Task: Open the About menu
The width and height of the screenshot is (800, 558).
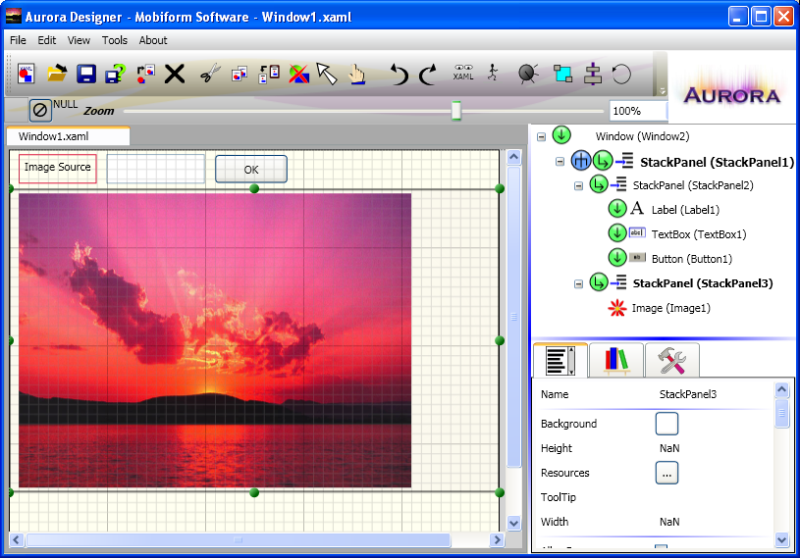Action: point(153,40)
